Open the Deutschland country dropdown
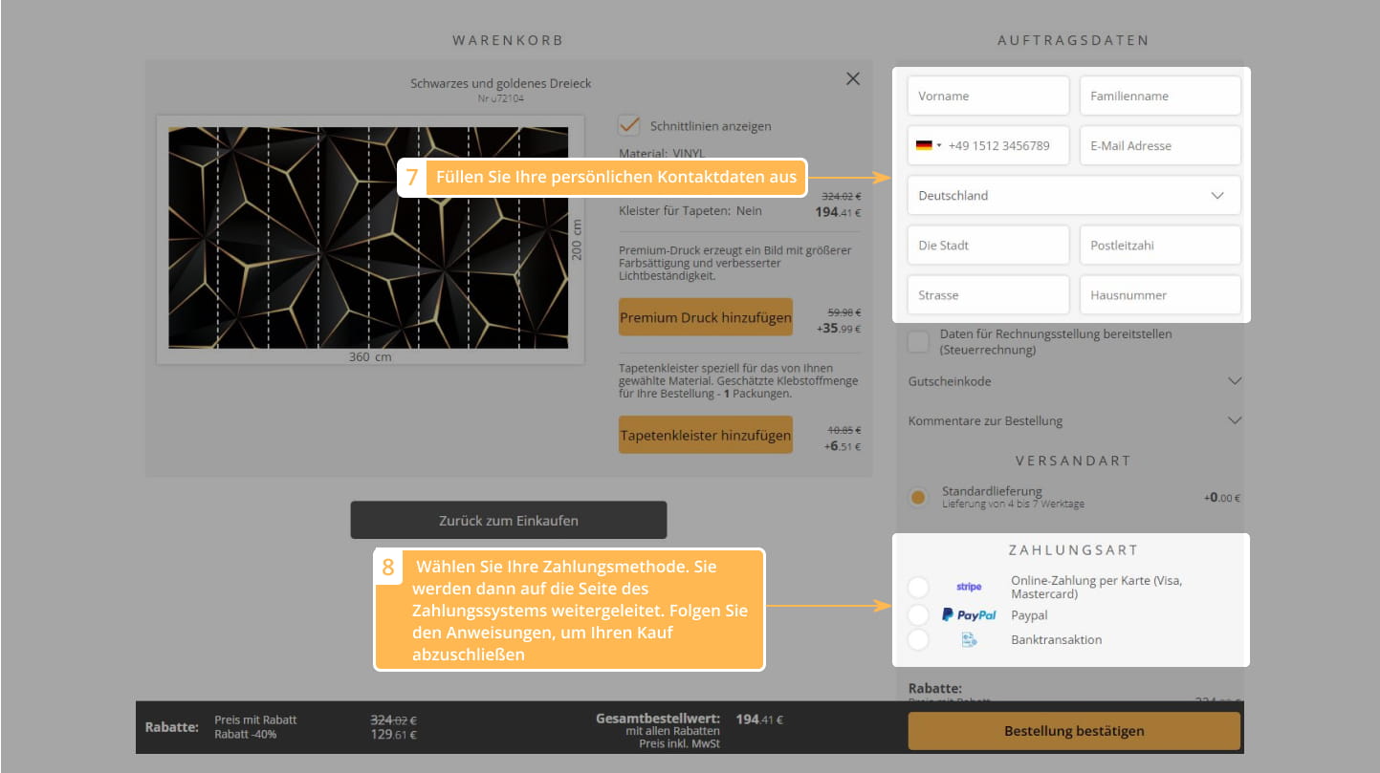Viewport: 1380px width, 773px height. (x=1073, y=196)
